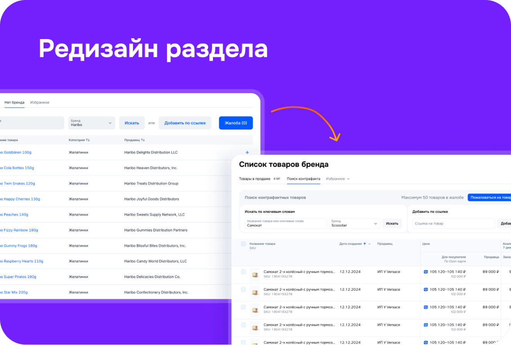Sort by Категория using its sort arrows
The width and height of the screenshot is (511, 345).
[88, 140]
